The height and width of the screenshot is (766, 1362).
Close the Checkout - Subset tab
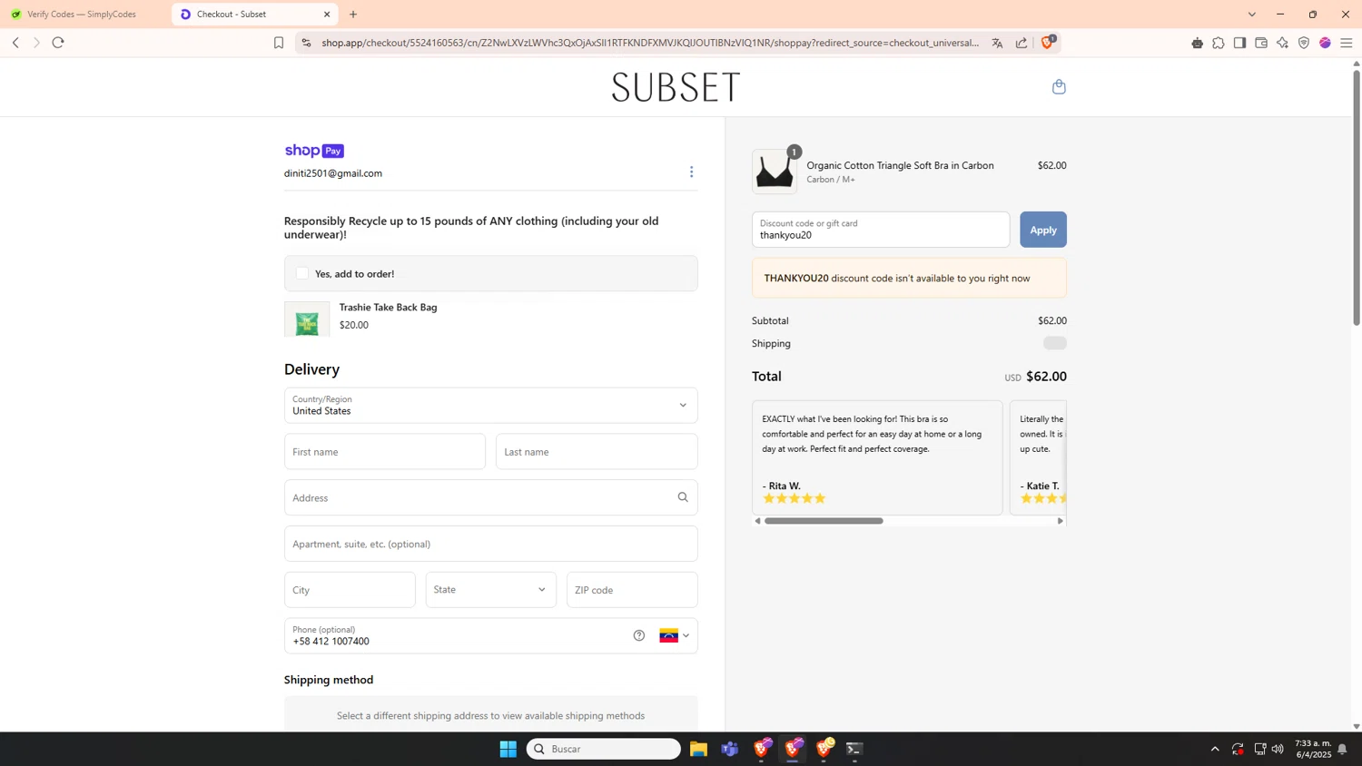click(327, 15)
